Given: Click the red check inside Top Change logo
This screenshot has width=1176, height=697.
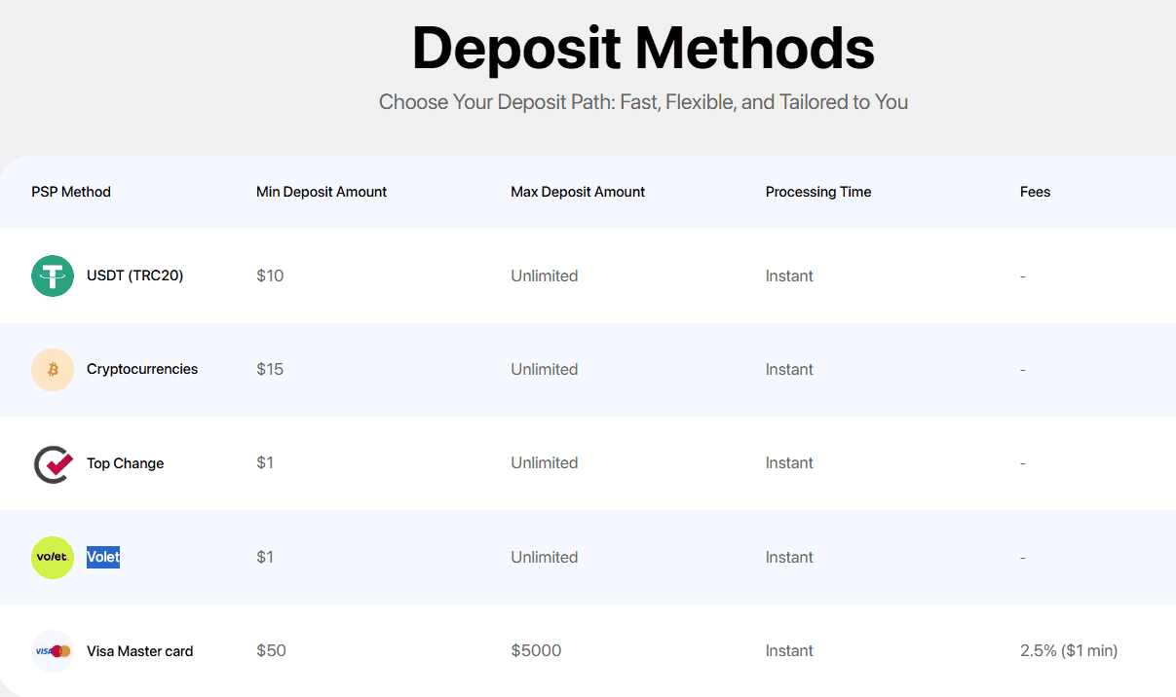Looking at the screenshot, I should [55, 461].
